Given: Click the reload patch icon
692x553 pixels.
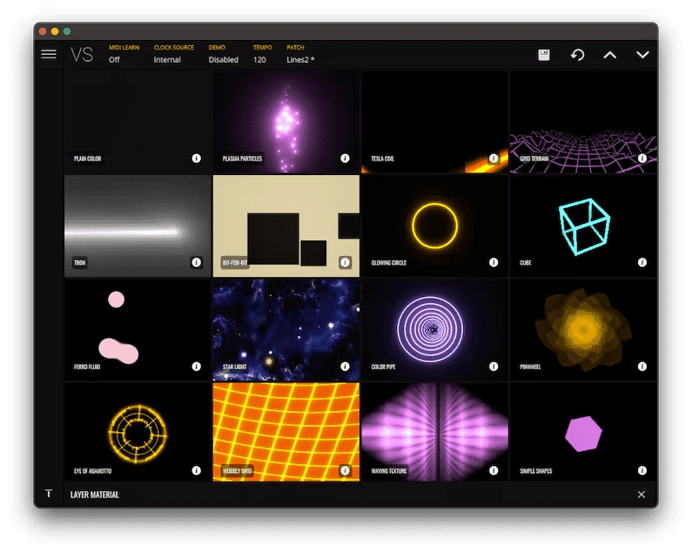Looking at the screenshot, I should pyautogui.click(x=577, y=55).
